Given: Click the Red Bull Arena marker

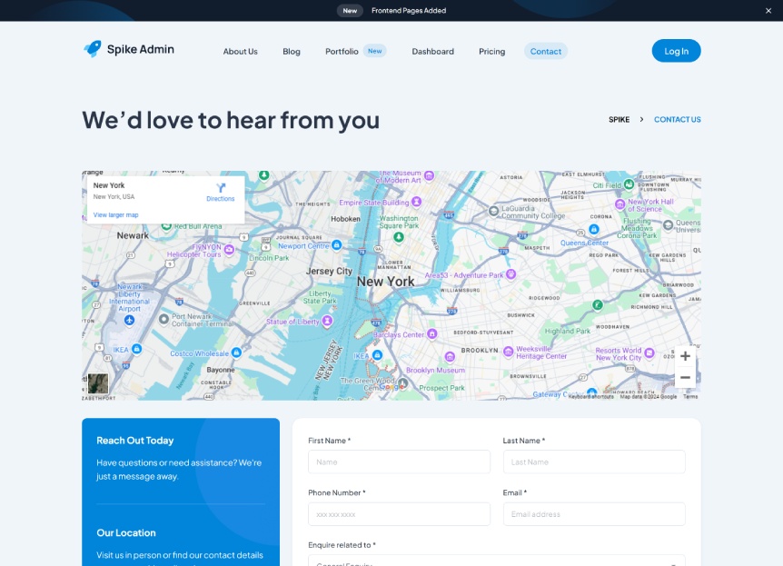Looking at the screenshot, I should (x=167, y=226).
